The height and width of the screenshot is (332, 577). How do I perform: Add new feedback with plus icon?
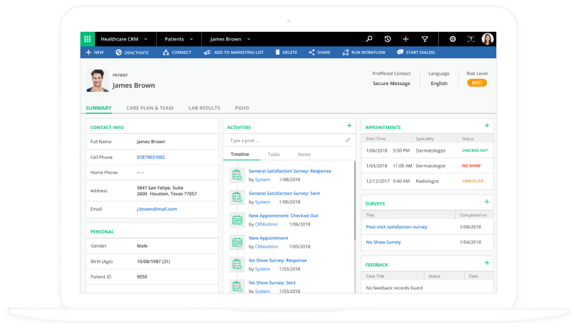[x=486, y=262]
